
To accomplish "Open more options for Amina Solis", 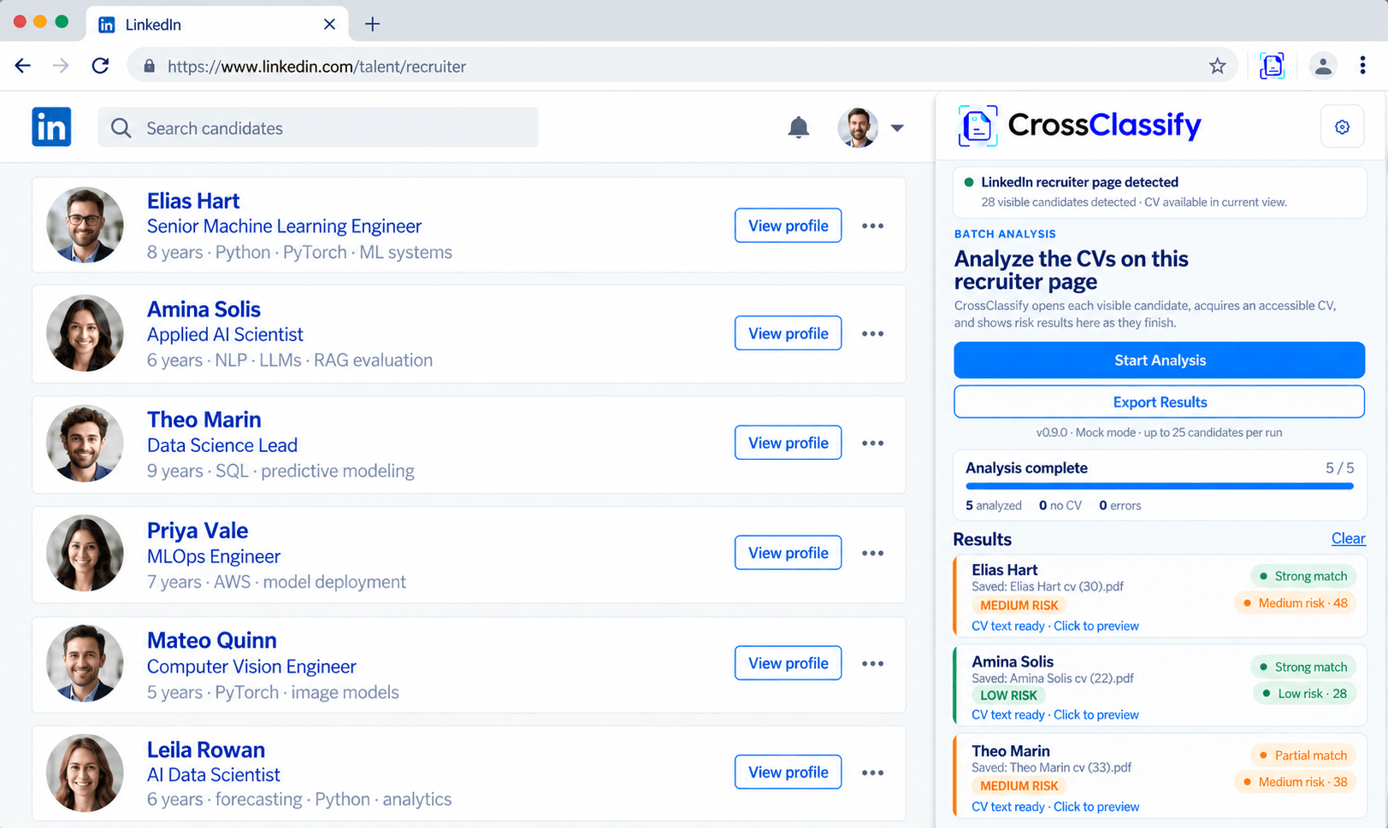I will (x=872, y=333).
